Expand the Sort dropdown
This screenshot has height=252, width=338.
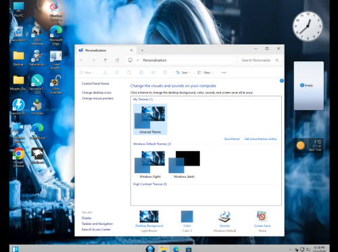(183, 73)
